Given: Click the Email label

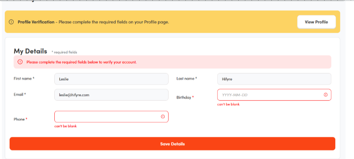Looking at the screenshot, I should click(19, 95).
